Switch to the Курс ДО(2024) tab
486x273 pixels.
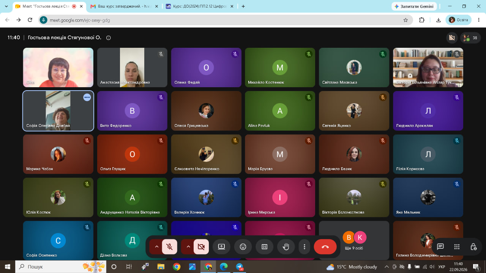click(x=200, y=6)
